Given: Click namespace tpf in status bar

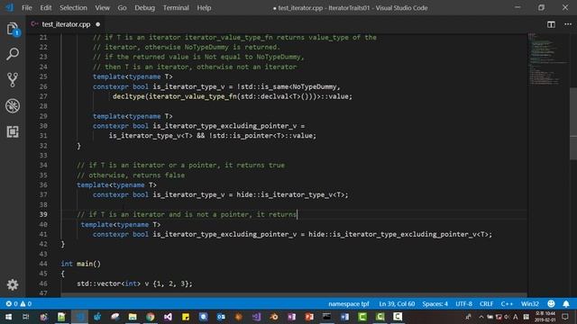Looking at the screenshot, I should point(349,304).
